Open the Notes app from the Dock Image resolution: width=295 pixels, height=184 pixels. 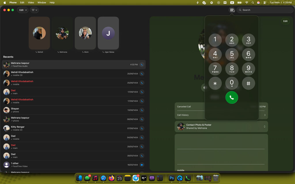point(128,178)
